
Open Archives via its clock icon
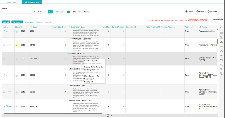click(209, 11)
